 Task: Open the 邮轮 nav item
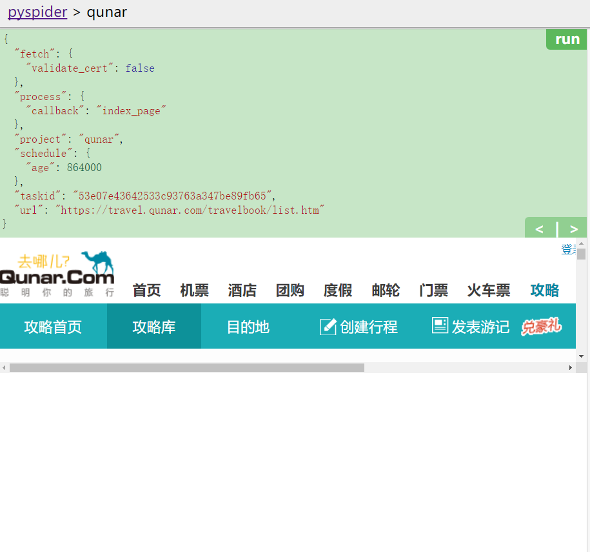[x=386, y=291]
